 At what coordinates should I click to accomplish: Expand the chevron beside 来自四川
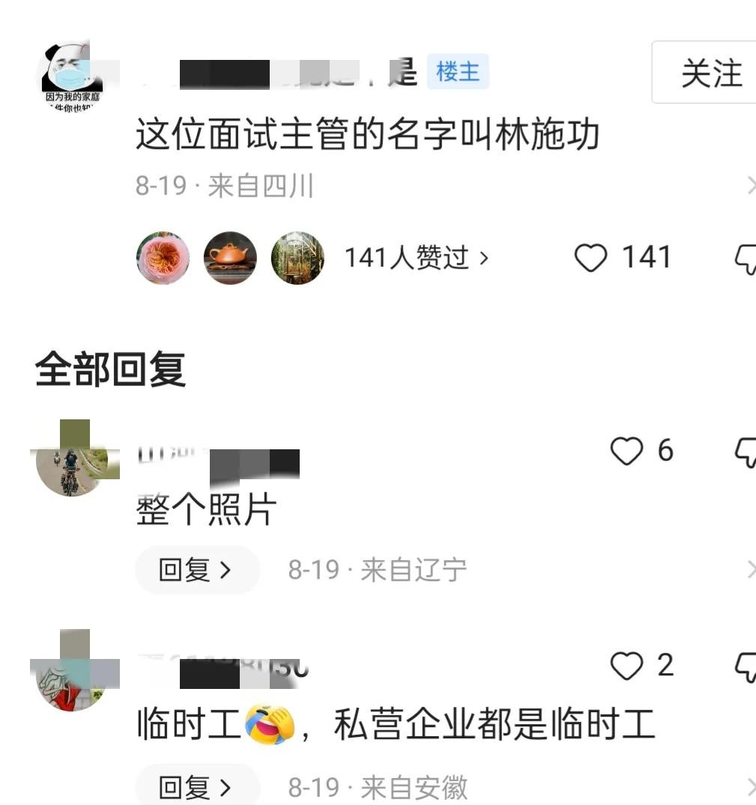751,185
